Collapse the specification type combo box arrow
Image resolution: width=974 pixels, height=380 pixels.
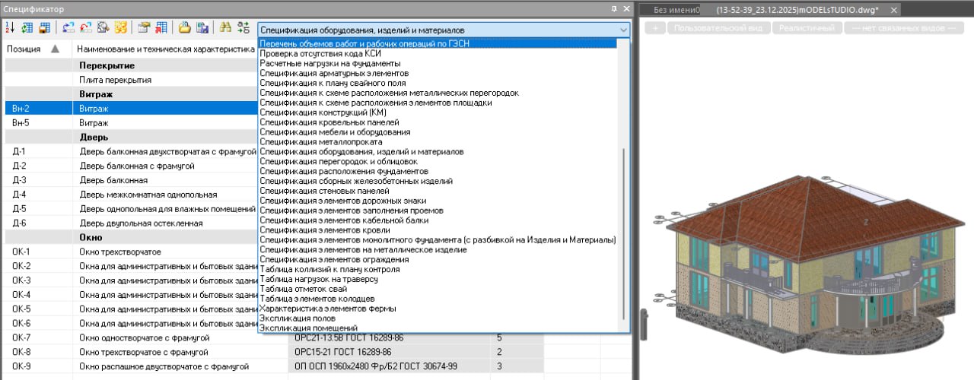(x=624, y=29)
